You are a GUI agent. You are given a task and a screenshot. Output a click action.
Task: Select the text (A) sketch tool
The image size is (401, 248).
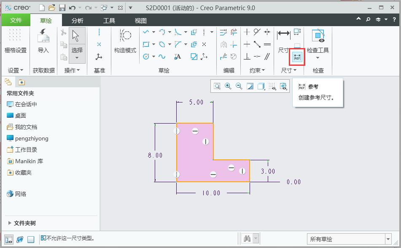[177, 56]
